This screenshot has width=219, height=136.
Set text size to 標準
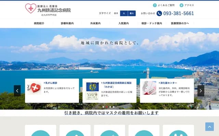(116, 13)
